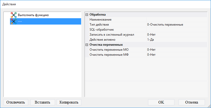Viewport: 211px width, 108px height.
Task: Click the icon next to Выполнить функцию
Action: tap(13, 15)
